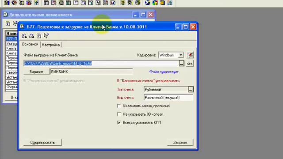Screen dimensions: 283x159
Task: Click the БИНБАНК variant field
Action: [92, 72]
